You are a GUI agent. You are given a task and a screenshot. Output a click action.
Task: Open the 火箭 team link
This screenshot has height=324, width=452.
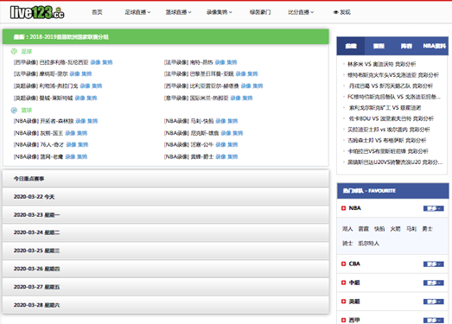click(x=395, y=229)
